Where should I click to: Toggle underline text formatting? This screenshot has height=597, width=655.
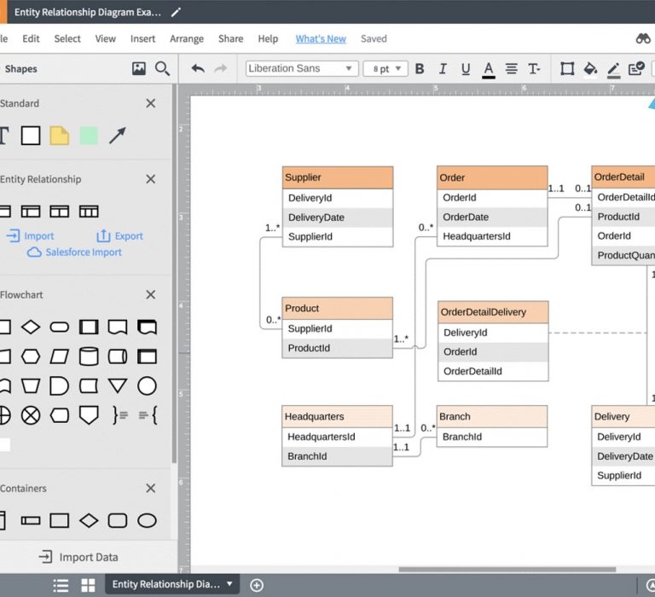point(465,69)
